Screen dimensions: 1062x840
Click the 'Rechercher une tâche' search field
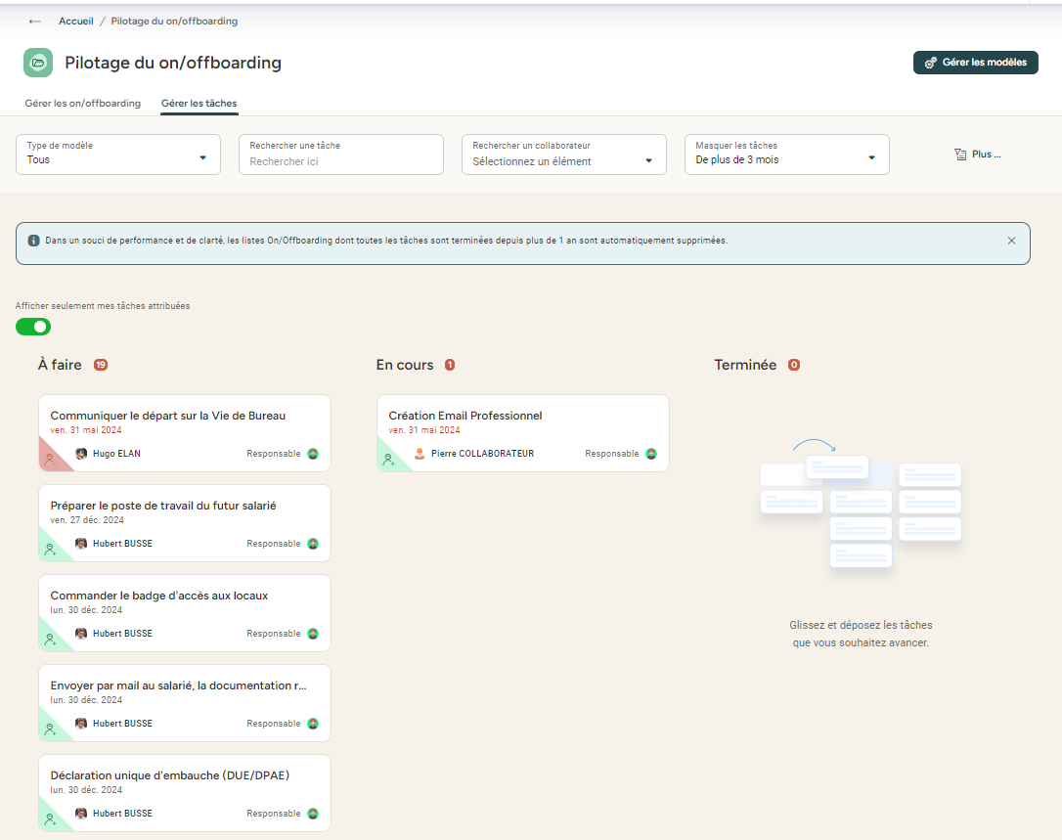(x=340, y=161)
